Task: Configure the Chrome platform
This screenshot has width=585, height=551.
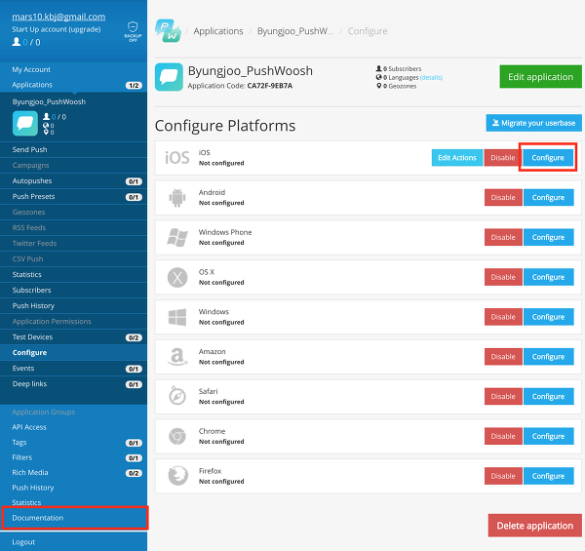Action: tap(548, 437)
